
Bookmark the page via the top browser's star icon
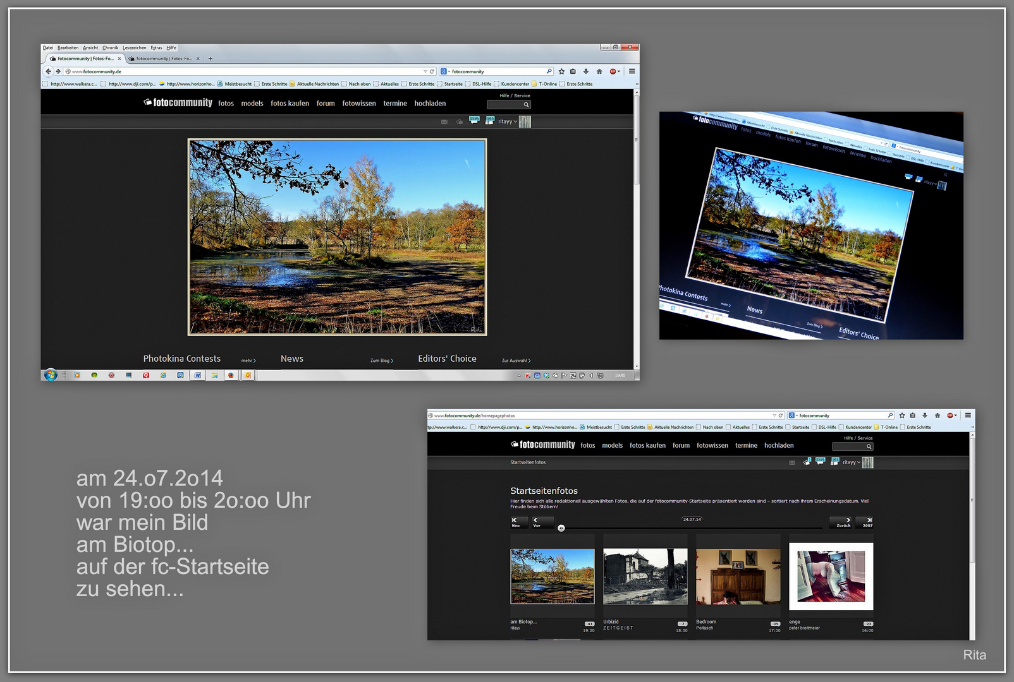point(561,71)
